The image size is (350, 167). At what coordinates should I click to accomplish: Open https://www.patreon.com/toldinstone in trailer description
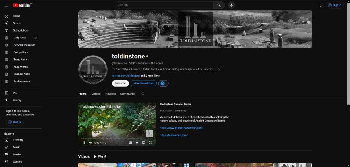tap(181, 128)
